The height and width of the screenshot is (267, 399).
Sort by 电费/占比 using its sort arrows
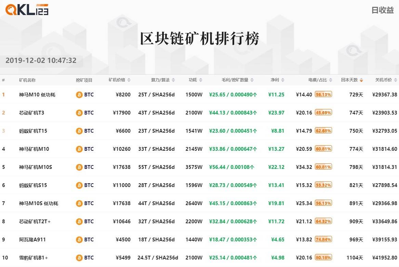(331, 80)
